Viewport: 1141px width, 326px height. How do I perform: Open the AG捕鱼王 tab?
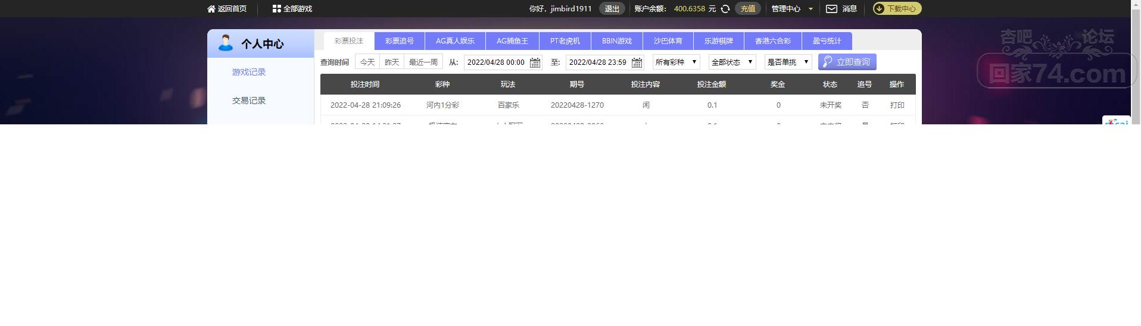(513, 41)
